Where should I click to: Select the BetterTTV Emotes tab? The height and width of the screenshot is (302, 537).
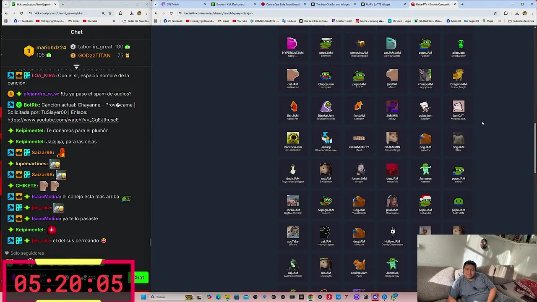[x=434, y=4]
